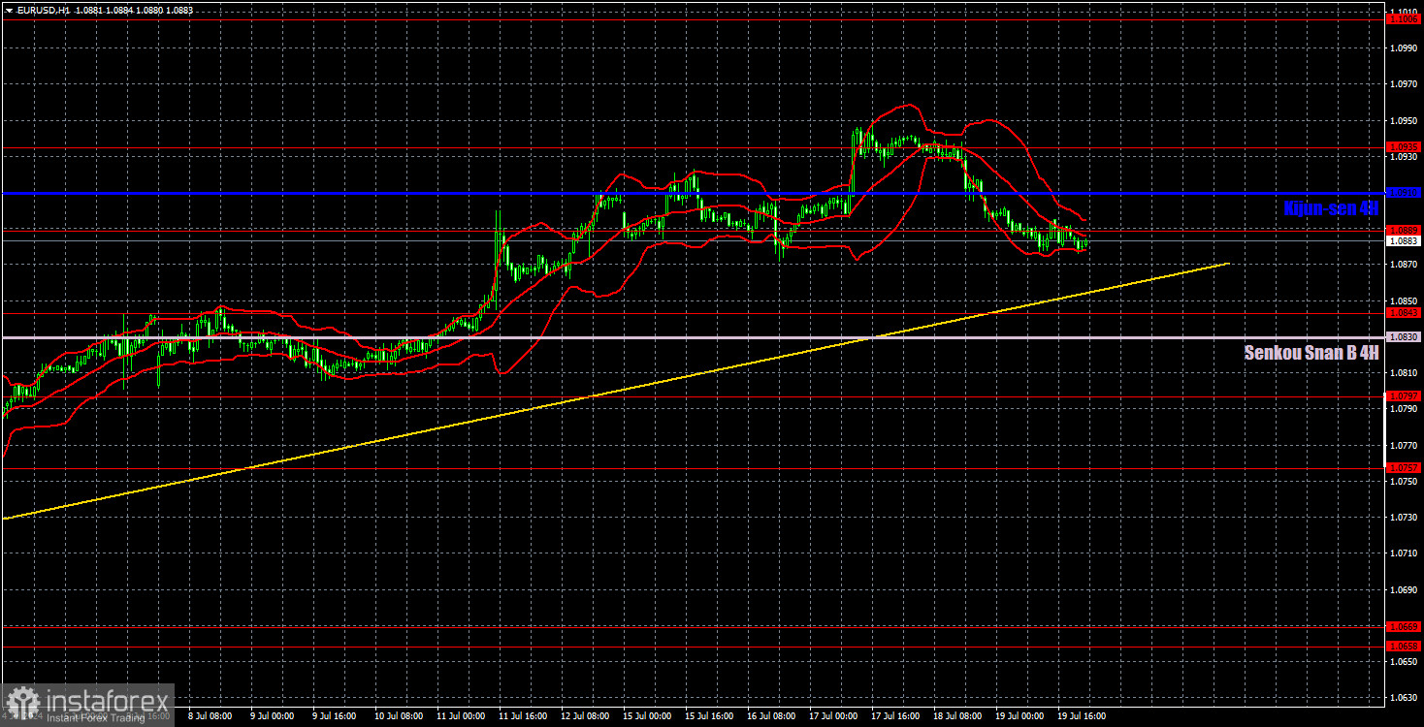Screen dimensions: 1424x727
Task: Click the 9 Jul 16:00 time label
Action: [332, 717]
